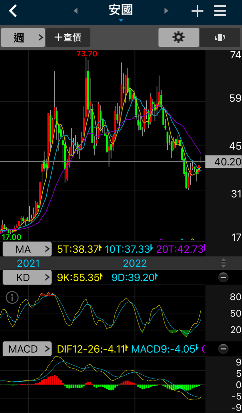Go to previous stock with left triangle
The height and width of the screenshot is (413, 242).
click(76, 11)
